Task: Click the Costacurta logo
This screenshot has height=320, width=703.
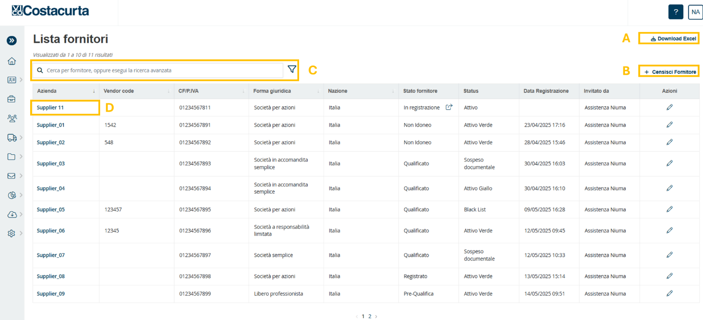Action: click(x=50, y=11)
